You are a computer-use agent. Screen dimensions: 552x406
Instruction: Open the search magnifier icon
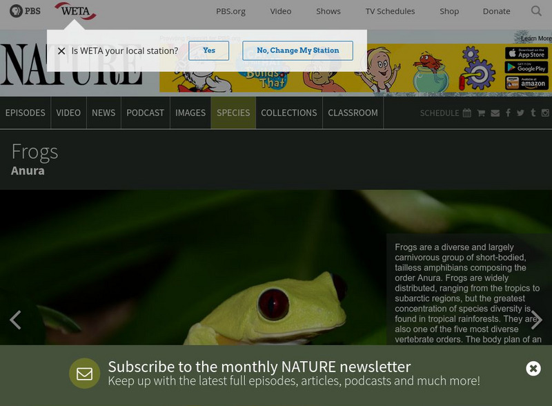[x=536, y=11]
